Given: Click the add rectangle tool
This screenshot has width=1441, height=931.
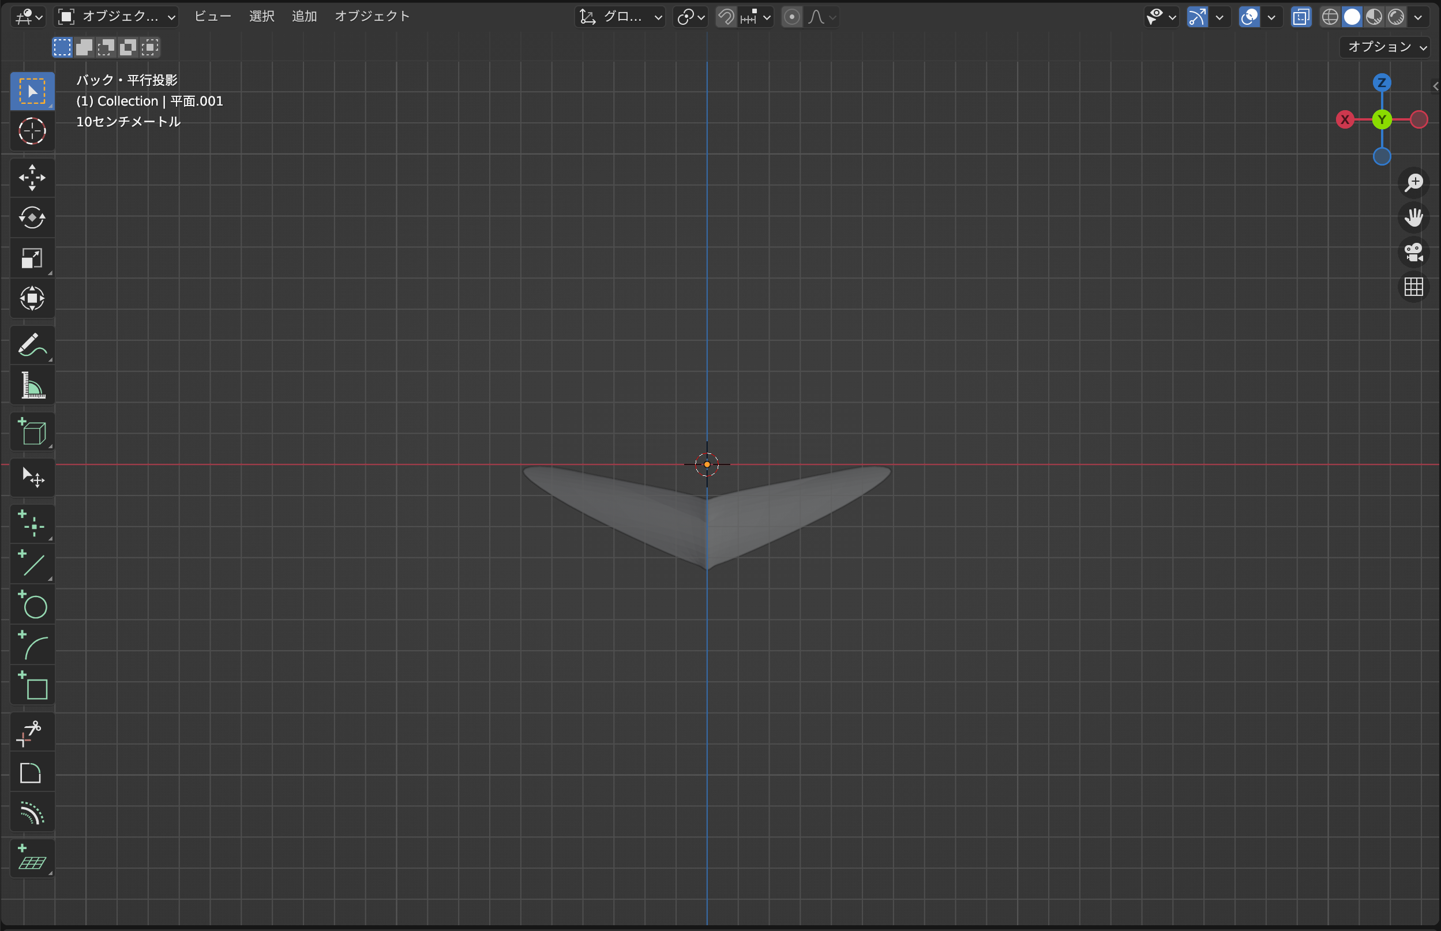Looking at the screenshot, I should click(x=32, y=685).
